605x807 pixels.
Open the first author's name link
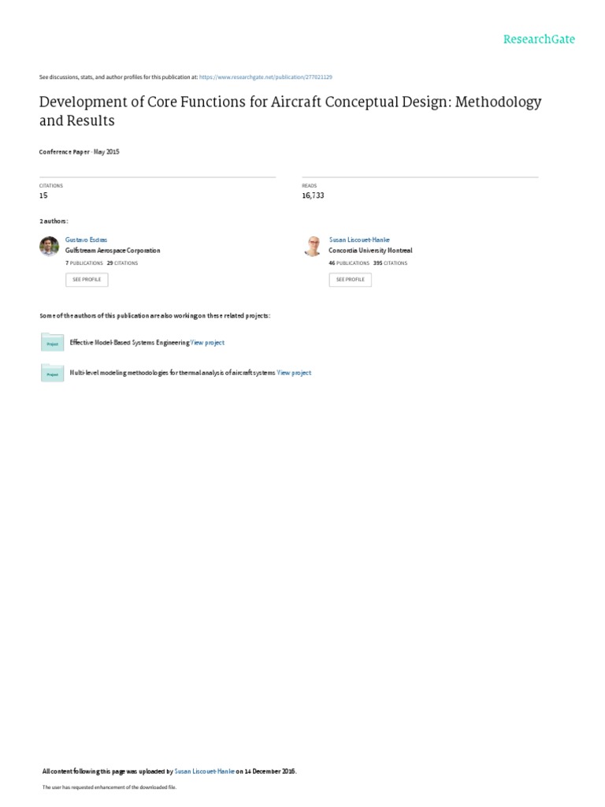click(x=86, y=240)
